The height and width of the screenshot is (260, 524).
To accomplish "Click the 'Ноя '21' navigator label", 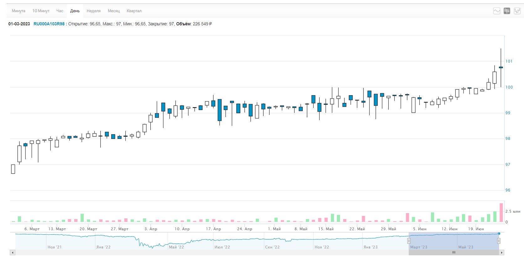I will point(55,247).
